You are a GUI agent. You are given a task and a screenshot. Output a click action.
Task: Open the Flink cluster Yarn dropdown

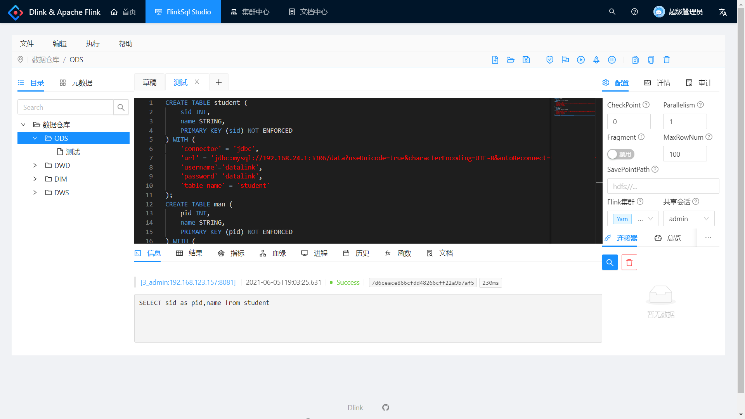click(632, 219)
